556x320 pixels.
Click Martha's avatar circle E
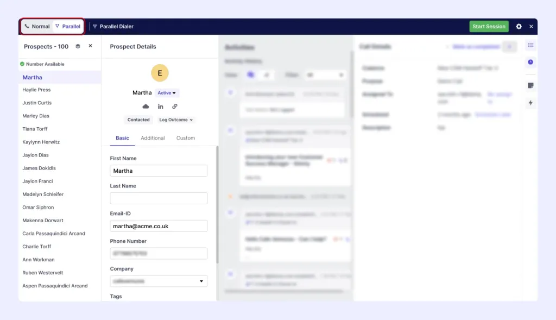click(160, 73)
